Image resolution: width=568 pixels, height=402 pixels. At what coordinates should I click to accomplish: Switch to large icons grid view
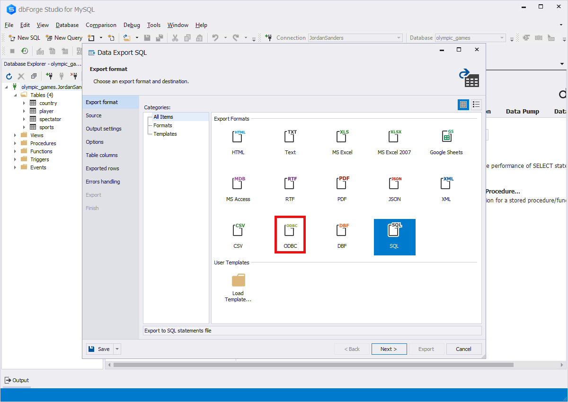click(463, 105)
